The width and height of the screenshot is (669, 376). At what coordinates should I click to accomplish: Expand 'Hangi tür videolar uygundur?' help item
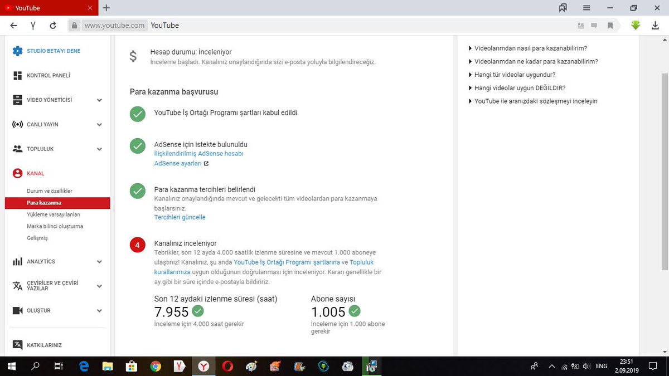pyautogui.click(x=512, y=74)
